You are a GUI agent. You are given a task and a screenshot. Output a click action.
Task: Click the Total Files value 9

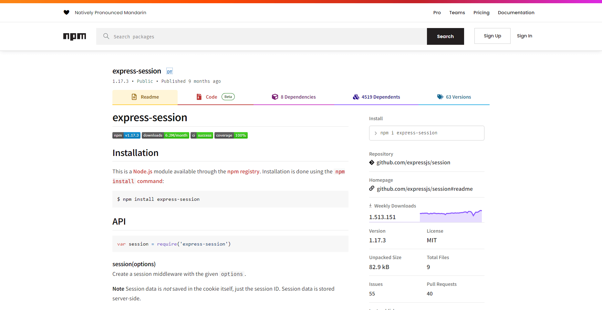tap(428, 267)
